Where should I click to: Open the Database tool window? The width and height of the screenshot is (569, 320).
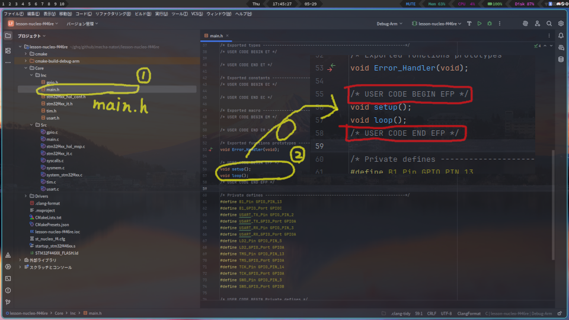(x=561, y=59)
